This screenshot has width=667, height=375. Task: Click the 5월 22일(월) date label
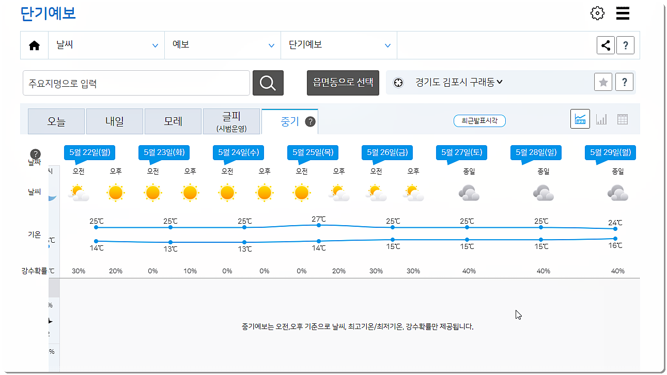[89, 152]
